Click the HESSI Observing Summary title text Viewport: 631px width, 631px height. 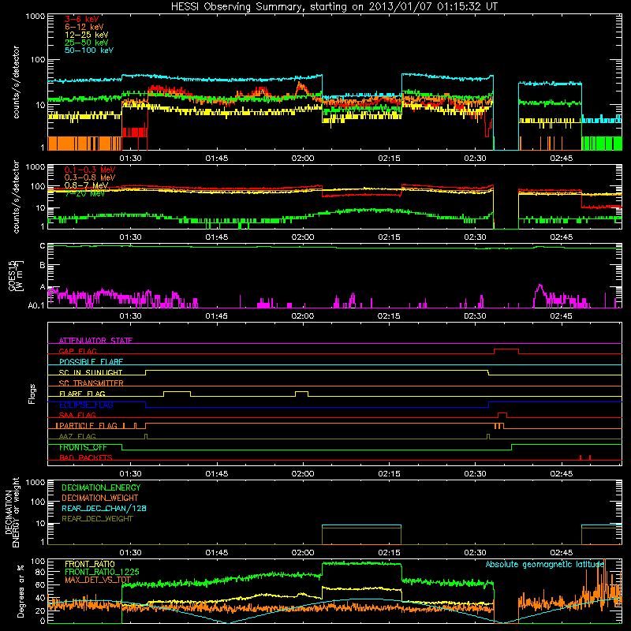(334, 7)
